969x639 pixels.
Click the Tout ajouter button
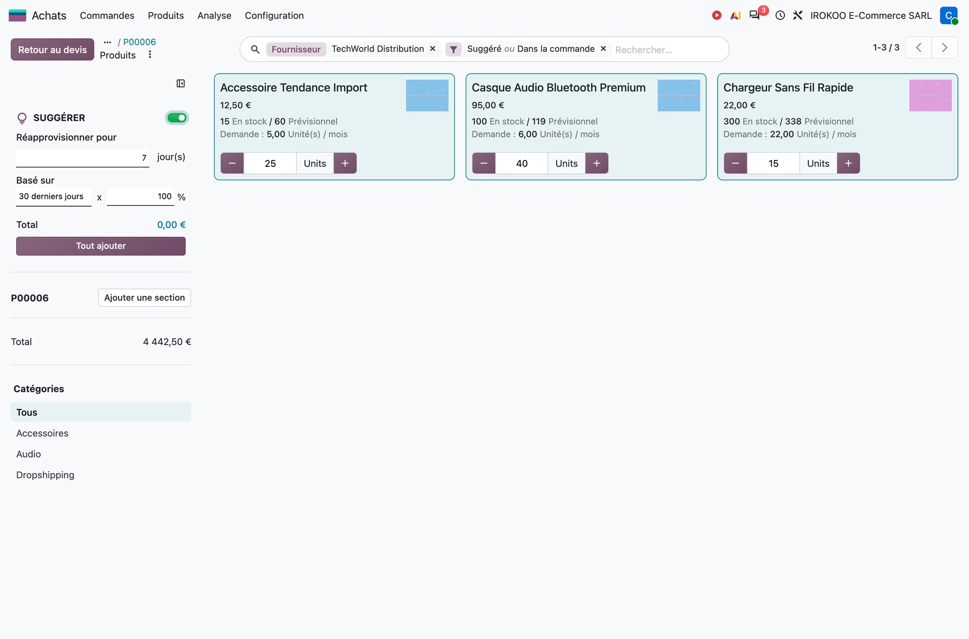pyautogui.click(x=101, y=246)
